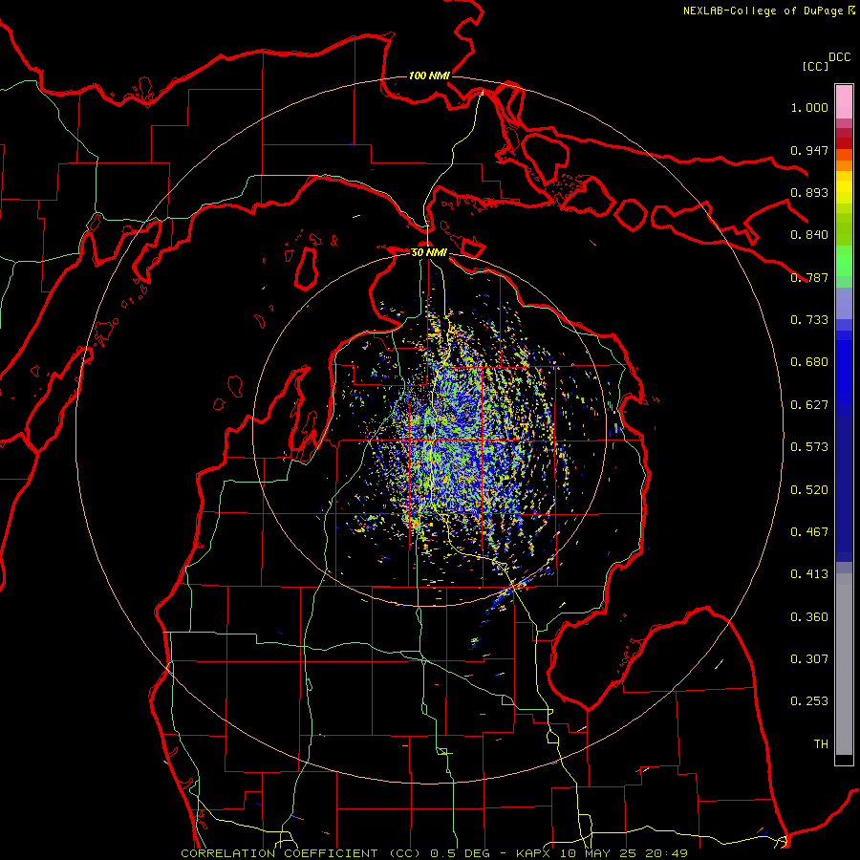Click the Correlation Coefficient caption at the bottom

click(x=434, y=853)
